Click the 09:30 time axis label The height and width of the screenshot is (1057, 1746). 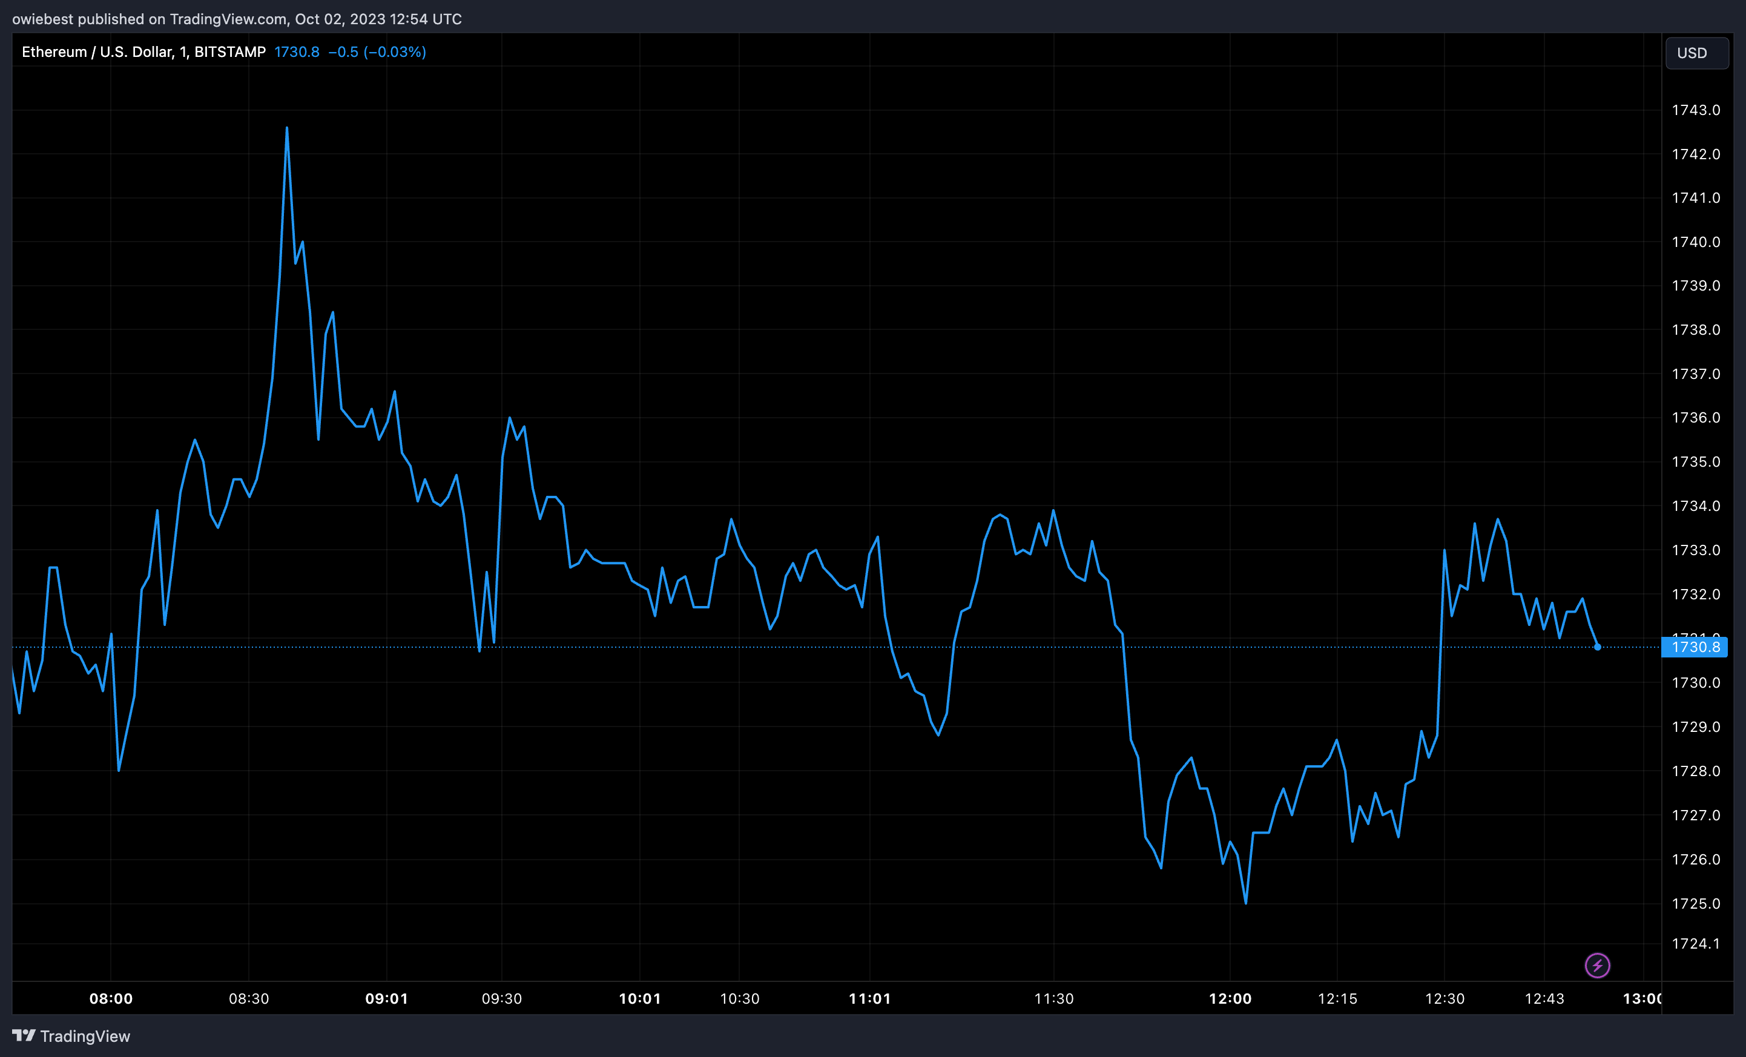[x=502, y=998]
